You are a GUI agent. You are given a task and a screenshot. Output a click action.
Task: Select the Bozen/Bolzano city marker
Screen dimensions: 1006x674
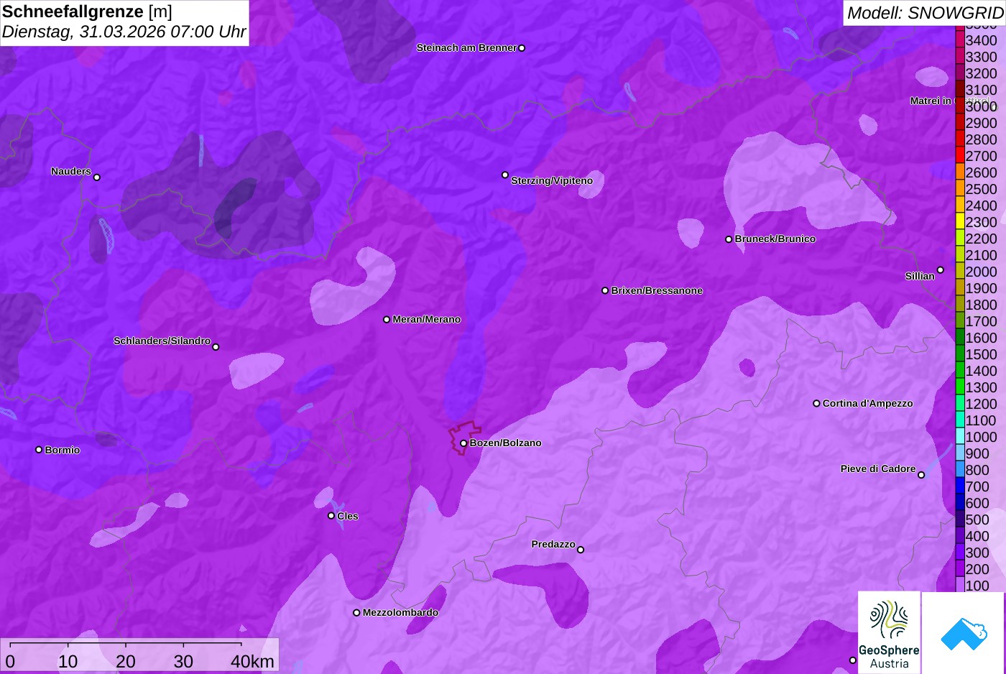463,443
